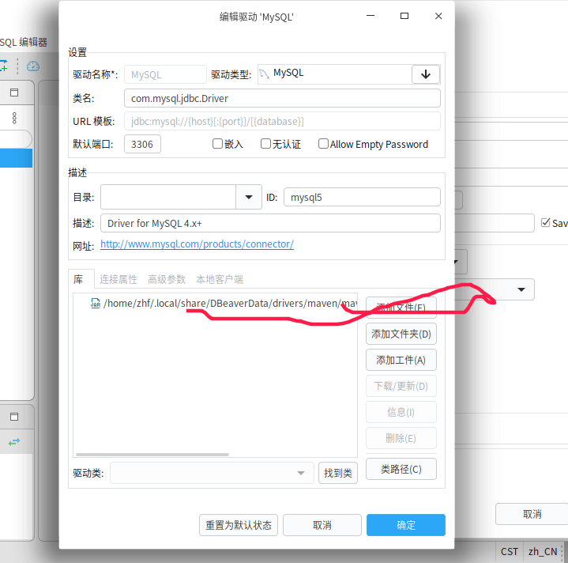Check Allow Empty Password option
568x563 pixels.
click(x=323, y=144)
